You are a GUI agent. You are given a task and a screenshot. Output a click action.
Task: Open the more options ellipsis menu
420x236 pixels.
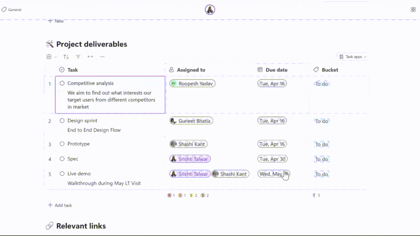(x=103, y=57)
